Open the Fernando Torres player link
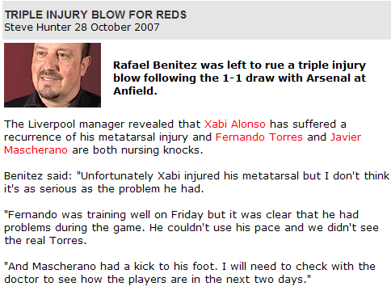The image size is (391, 295). pos(259,137)
